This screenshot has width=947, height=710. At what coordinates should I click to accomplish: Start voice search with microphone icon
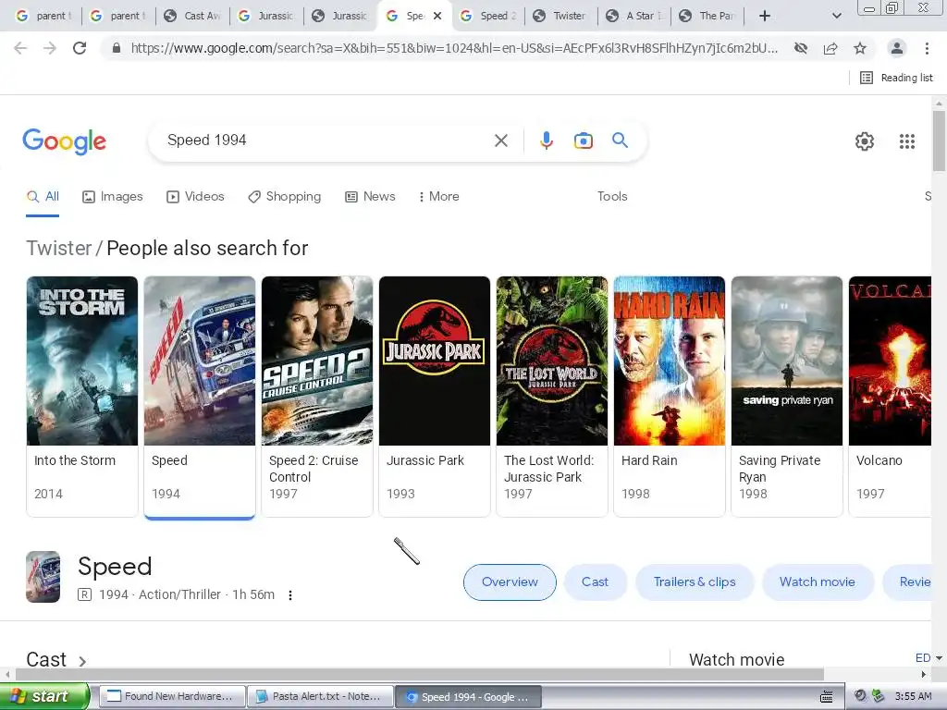click(546, 141)
